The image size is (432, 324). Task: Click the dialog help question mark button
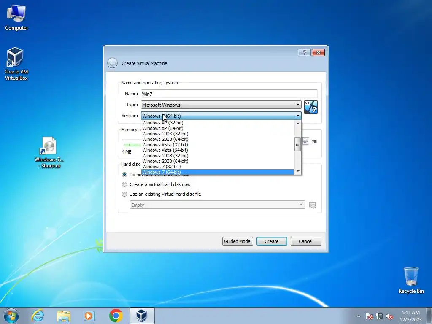click(x=305, y=52)
